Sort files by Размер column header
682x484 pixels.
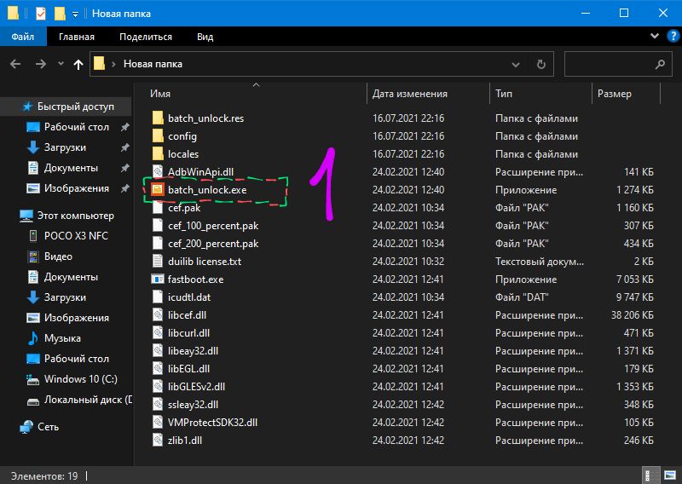614,94
